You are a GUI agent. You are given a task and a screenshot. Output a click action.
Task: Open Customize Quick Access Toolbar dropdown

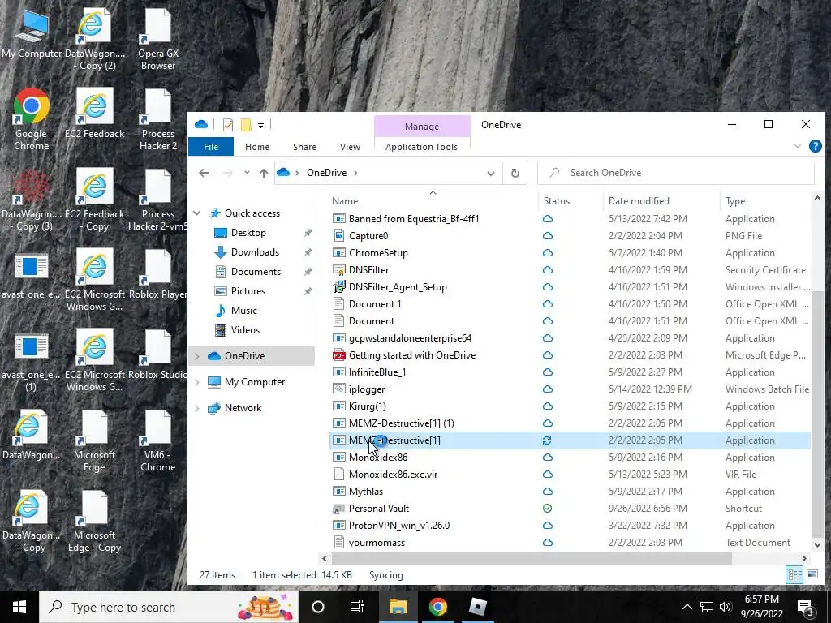[260, 126]
